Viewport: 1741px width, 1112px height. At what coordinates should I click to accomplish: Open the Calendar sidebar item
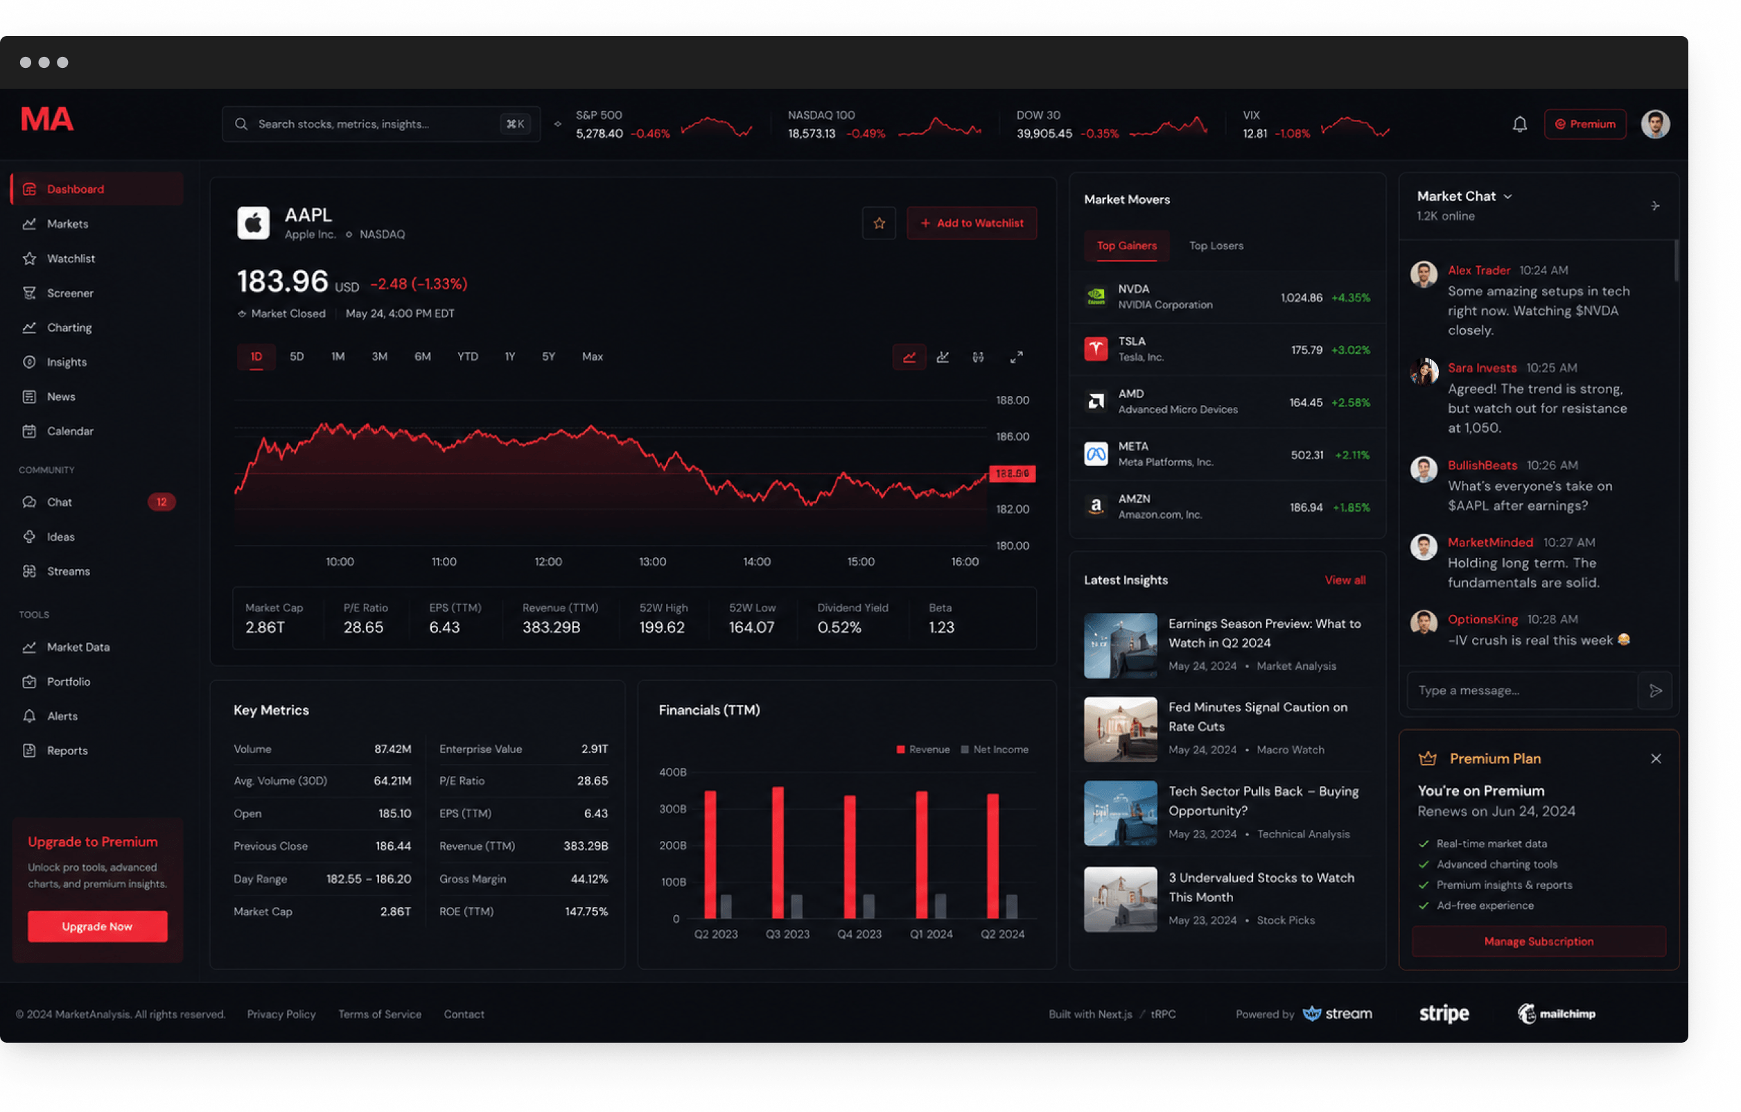[x=98, y=432]
